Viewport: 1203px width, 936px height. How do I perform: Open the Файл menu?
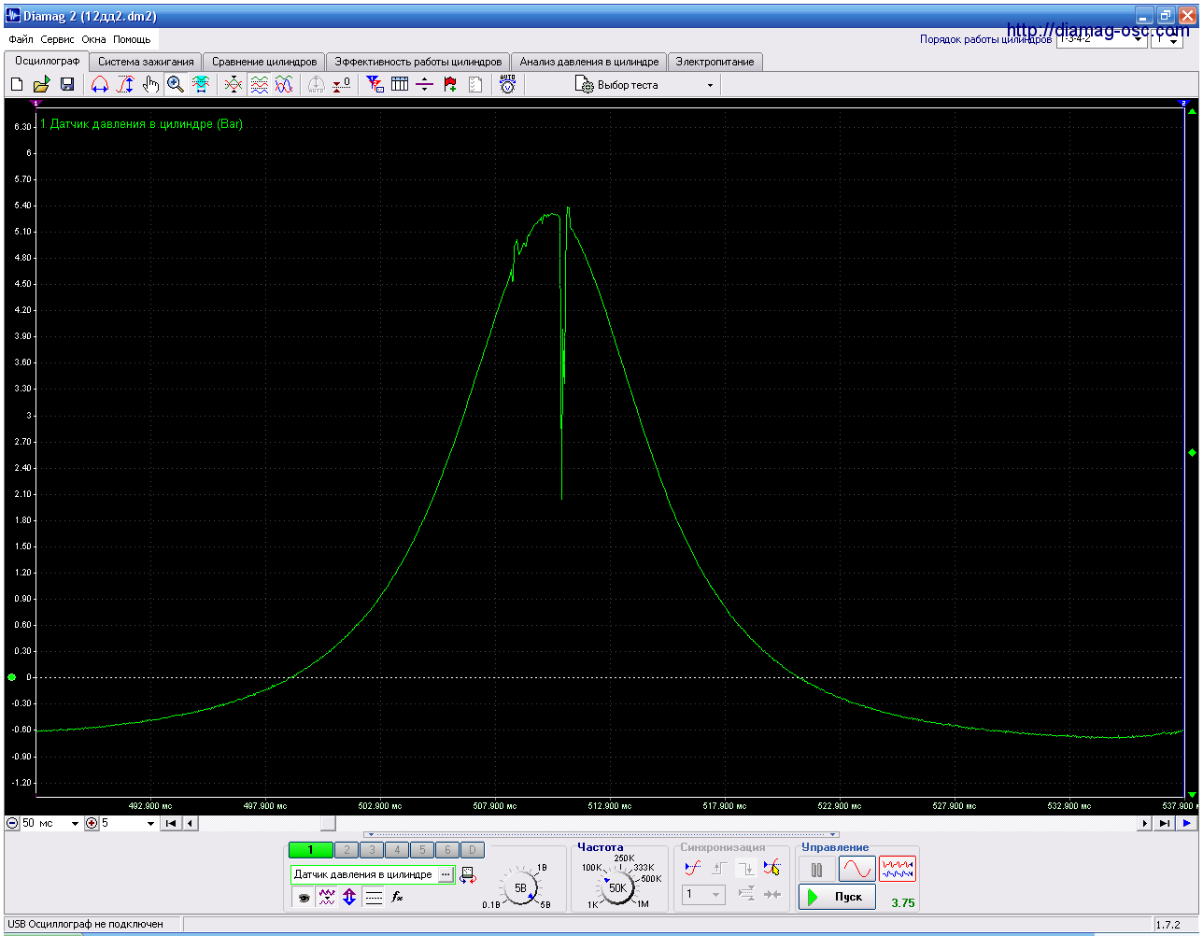21,40
